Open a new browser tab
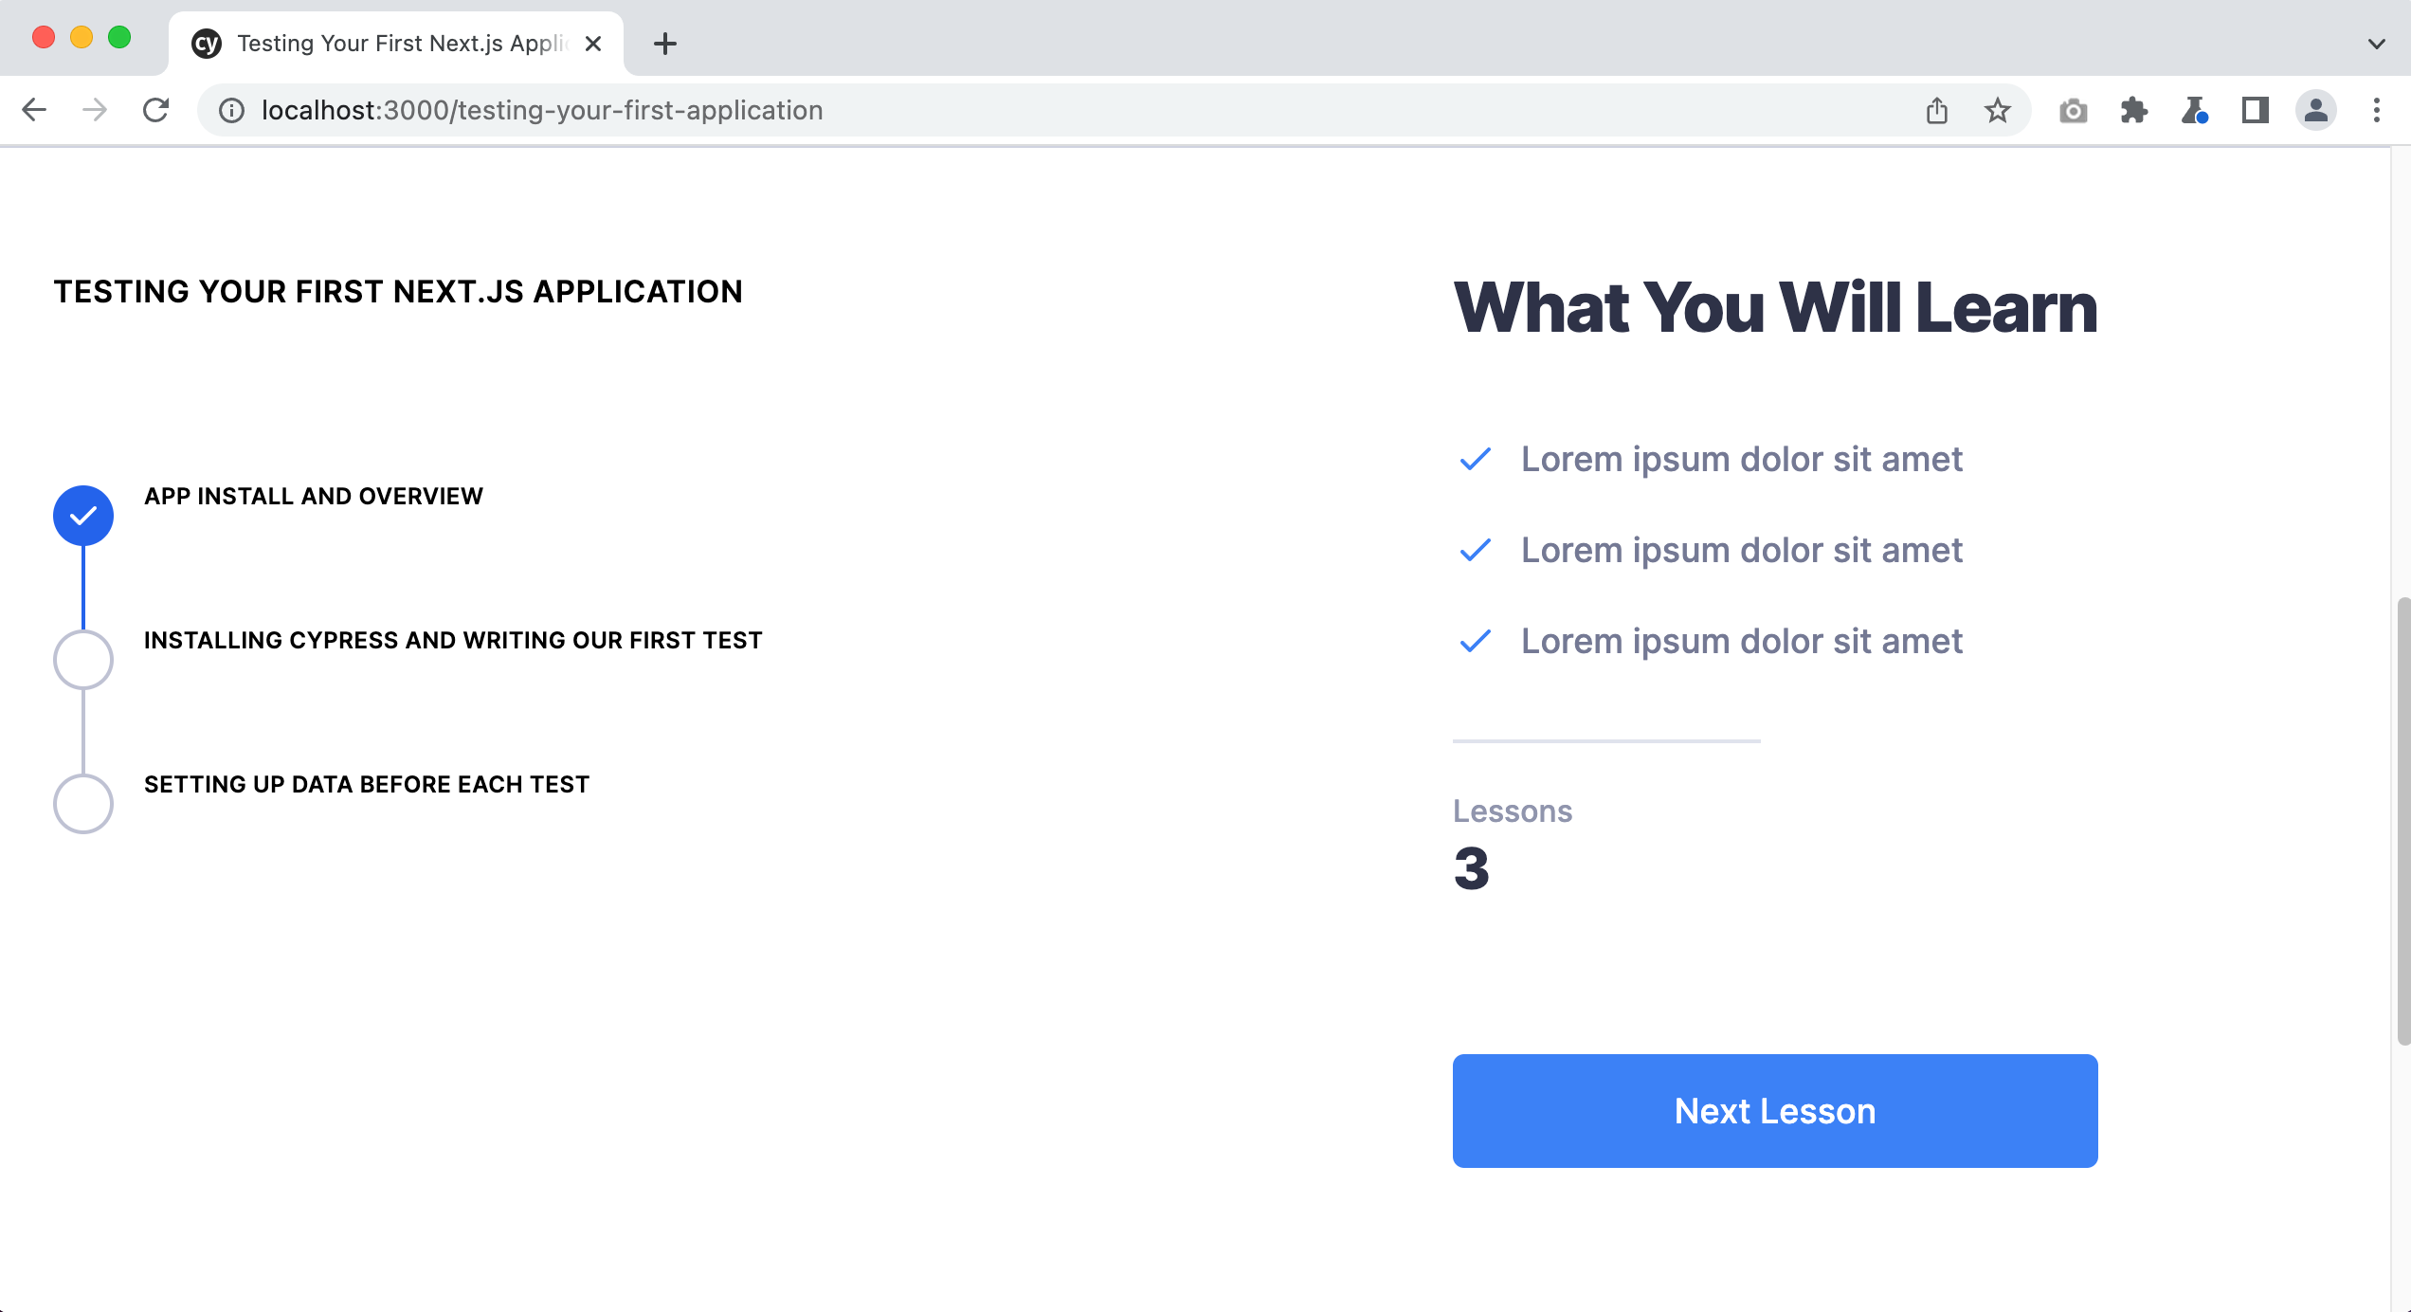Screen dimensions: 2411x1312 pos(665,44)
